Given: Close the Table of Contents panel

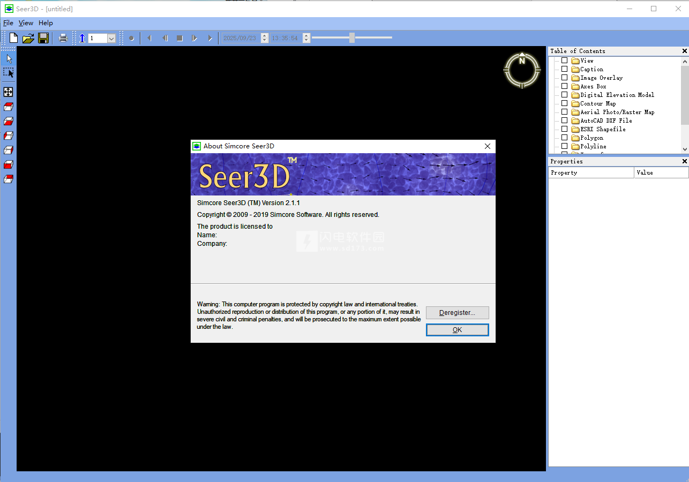Looking at the screenshot, I should tap(684, 51).
